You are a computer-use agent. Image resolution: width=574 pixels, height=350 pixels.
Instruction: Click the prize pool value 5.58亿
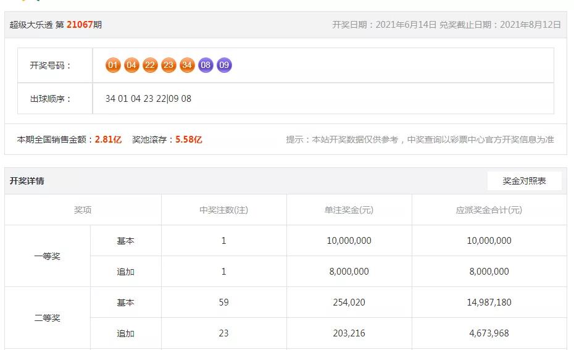[188, 140]
